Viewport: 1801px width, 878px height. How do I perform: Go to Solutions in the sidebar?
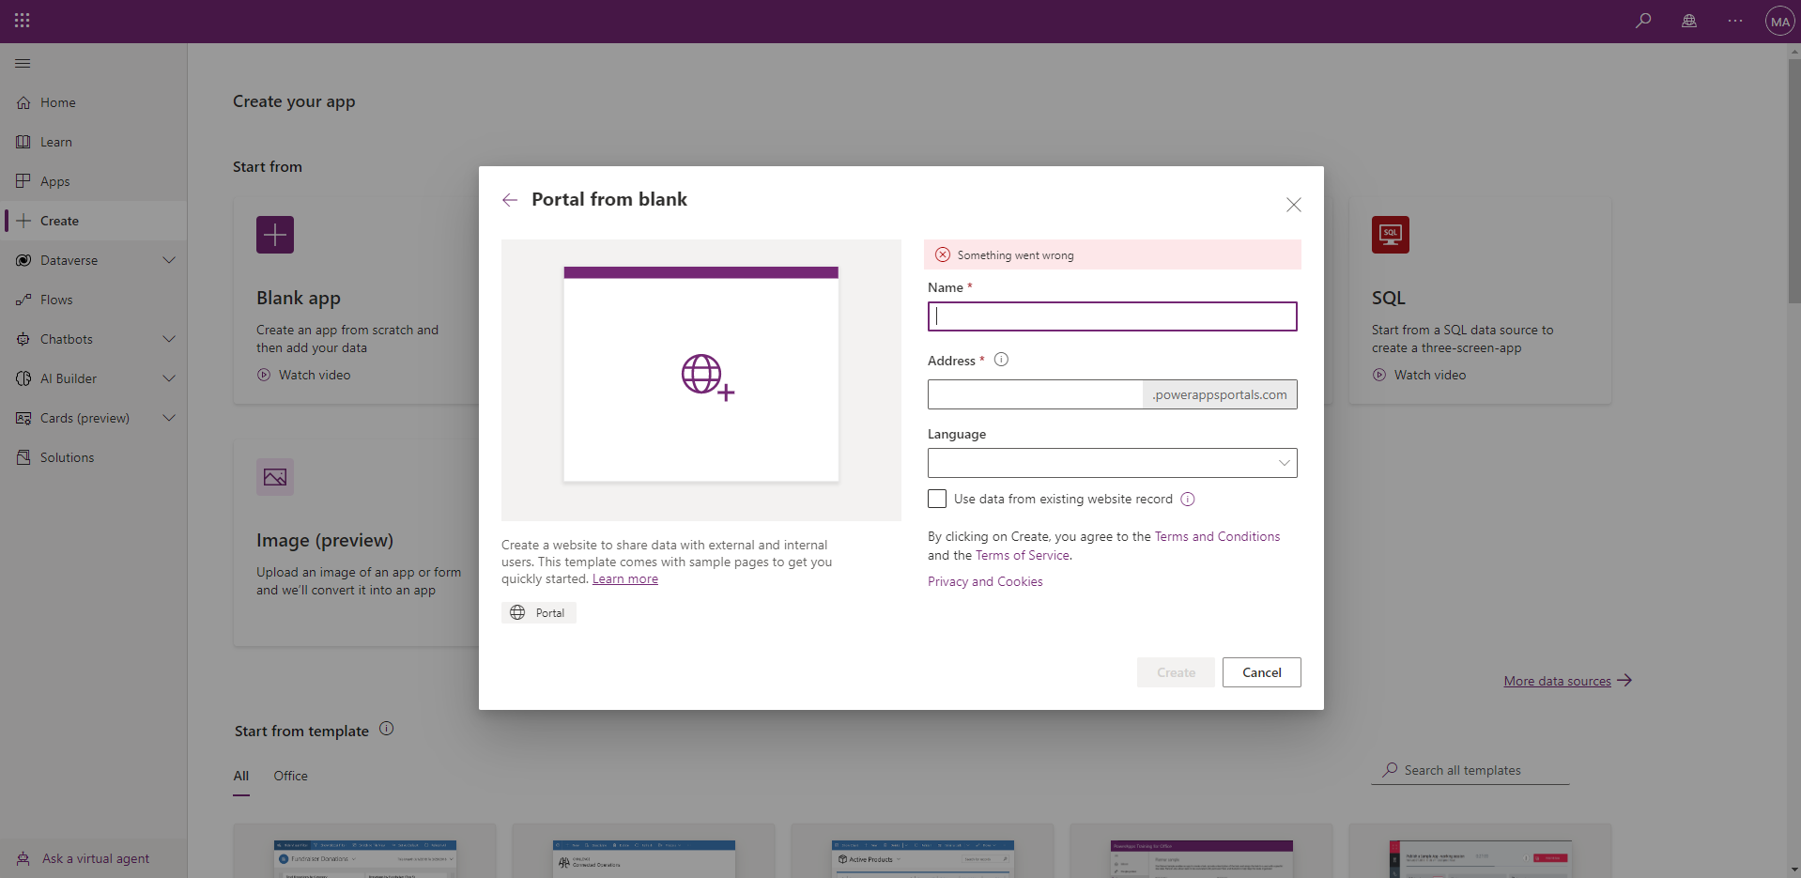67,457
